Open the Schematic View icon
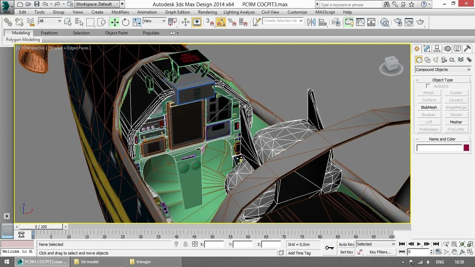Image resolution: width=475 pixels, height=267 pixels. [x=371, y=22]
